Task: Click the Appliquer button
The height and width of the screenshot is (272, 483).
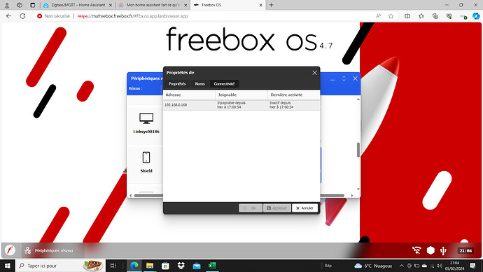Action: [x=277, y=208]
